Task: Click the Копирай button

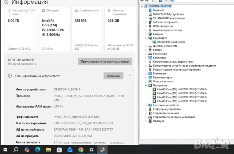Action: point(113,76)
